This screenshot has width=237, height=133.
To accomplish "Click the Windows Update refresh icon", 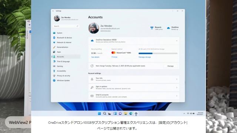I will click(x=54, y=81).
